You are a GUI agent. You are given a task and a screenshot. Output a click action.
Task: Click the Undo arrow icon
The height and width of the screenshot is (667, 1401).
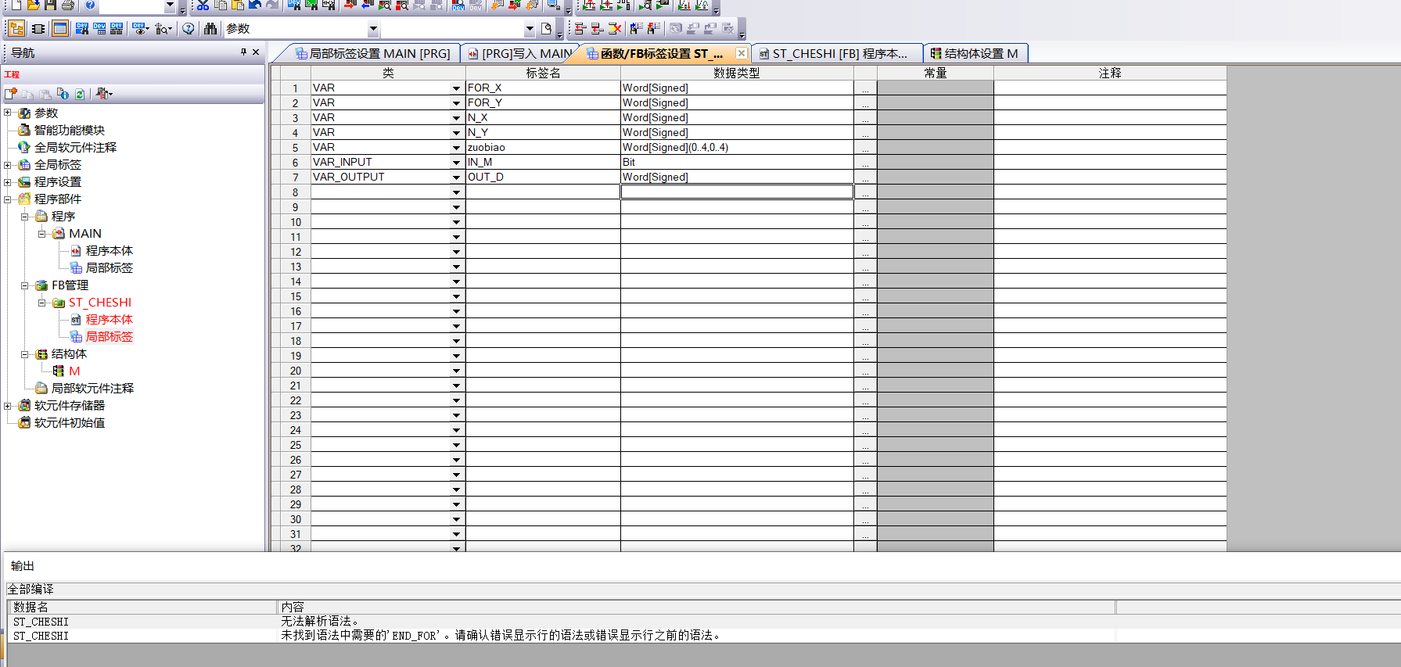[255, 5]
